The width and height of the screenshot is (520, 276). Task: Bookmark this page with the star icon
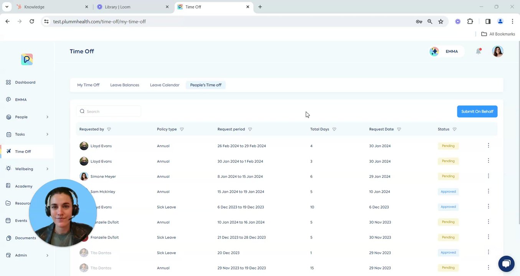pyautogui.click(x=441, y=21)
